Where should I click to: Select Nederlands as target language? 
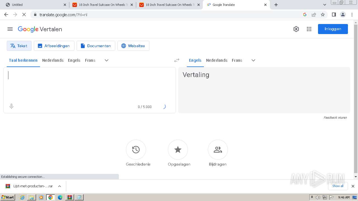217,60
